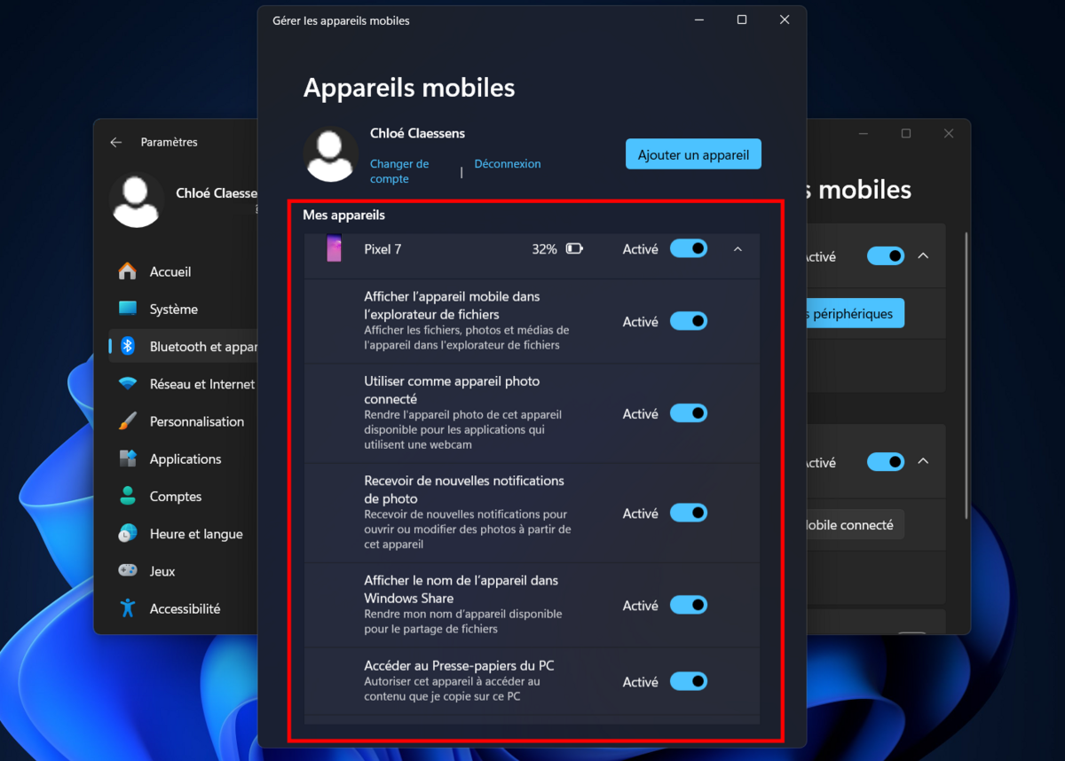
Task: Toggle Recevoir de nouvelles notifications de photo
Action: pyautogui.click(x=689, y=513)
